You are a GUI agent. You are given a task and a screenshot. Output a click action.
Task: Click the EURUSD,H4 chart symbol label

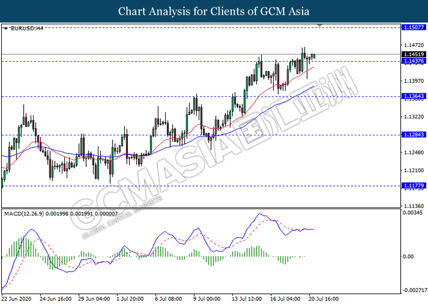point(27,28)
